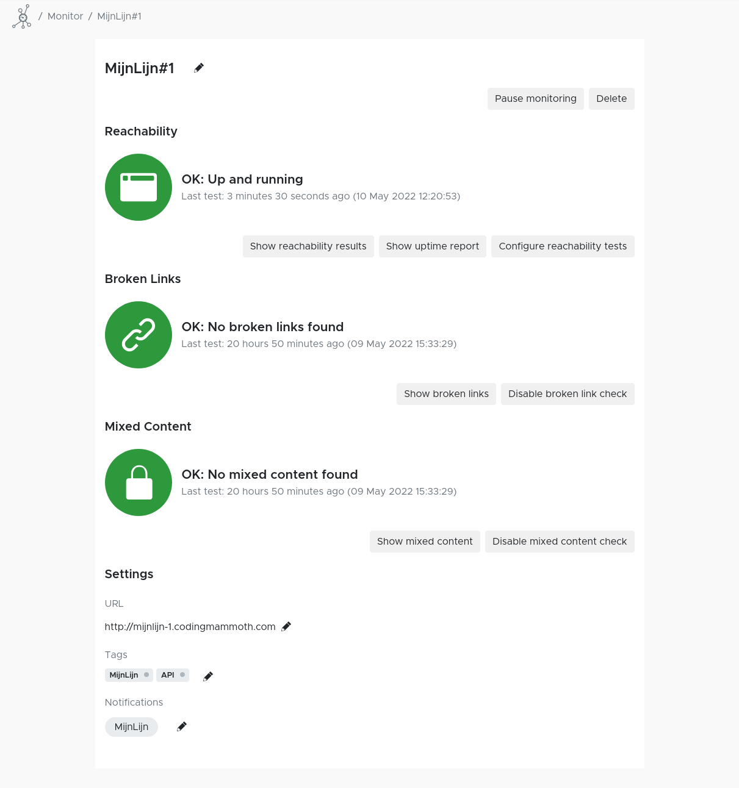The height and width of the screenshot is (788, 739).
Task: Edit tags using the pencil icon
Action: [208, 676]
